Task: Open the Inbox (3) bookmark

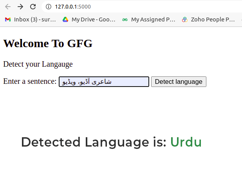Action: (x=35, y=19)
